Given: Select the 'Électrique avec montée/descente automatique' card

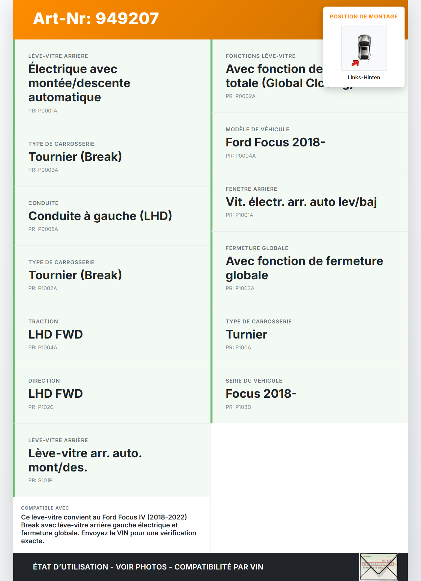Looking at the screenshot, I should click(x=112, y=83).
